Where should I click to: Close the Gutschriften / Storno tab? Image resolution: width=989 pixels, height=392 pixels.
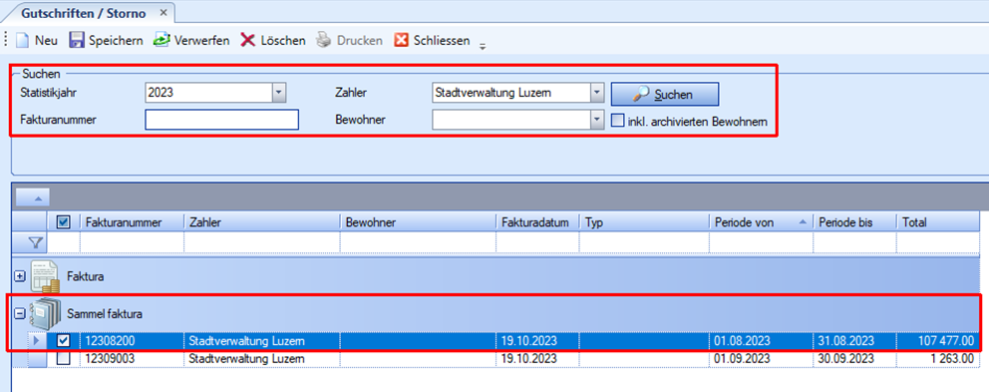click(x=164, y=13)
